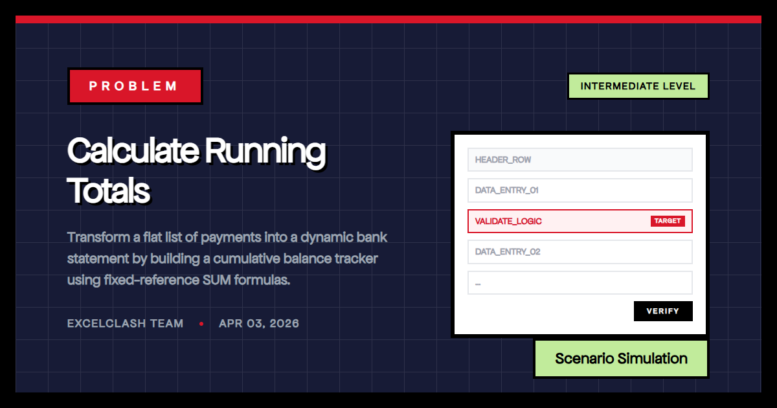This screenshot has width=777, height=408.
Task: Click the green Scenario Simulation box
Action: (620, 359)
